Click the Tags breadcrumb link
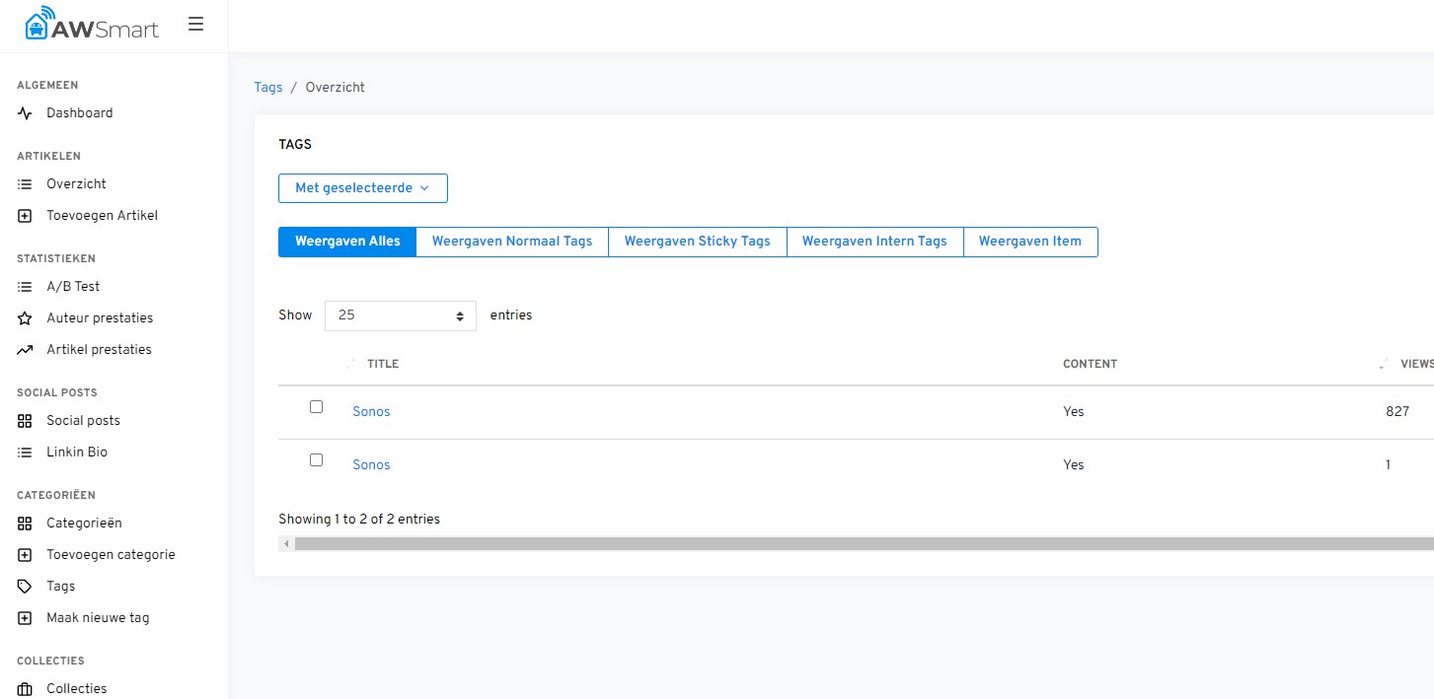Image resolution: width=1434 pixels, height=699 pixels. (x=267, y=88)
